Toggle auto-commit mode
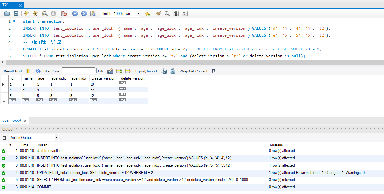Viewport: 384px width, 194px height. pyautogui.click(x=93, y=14)
